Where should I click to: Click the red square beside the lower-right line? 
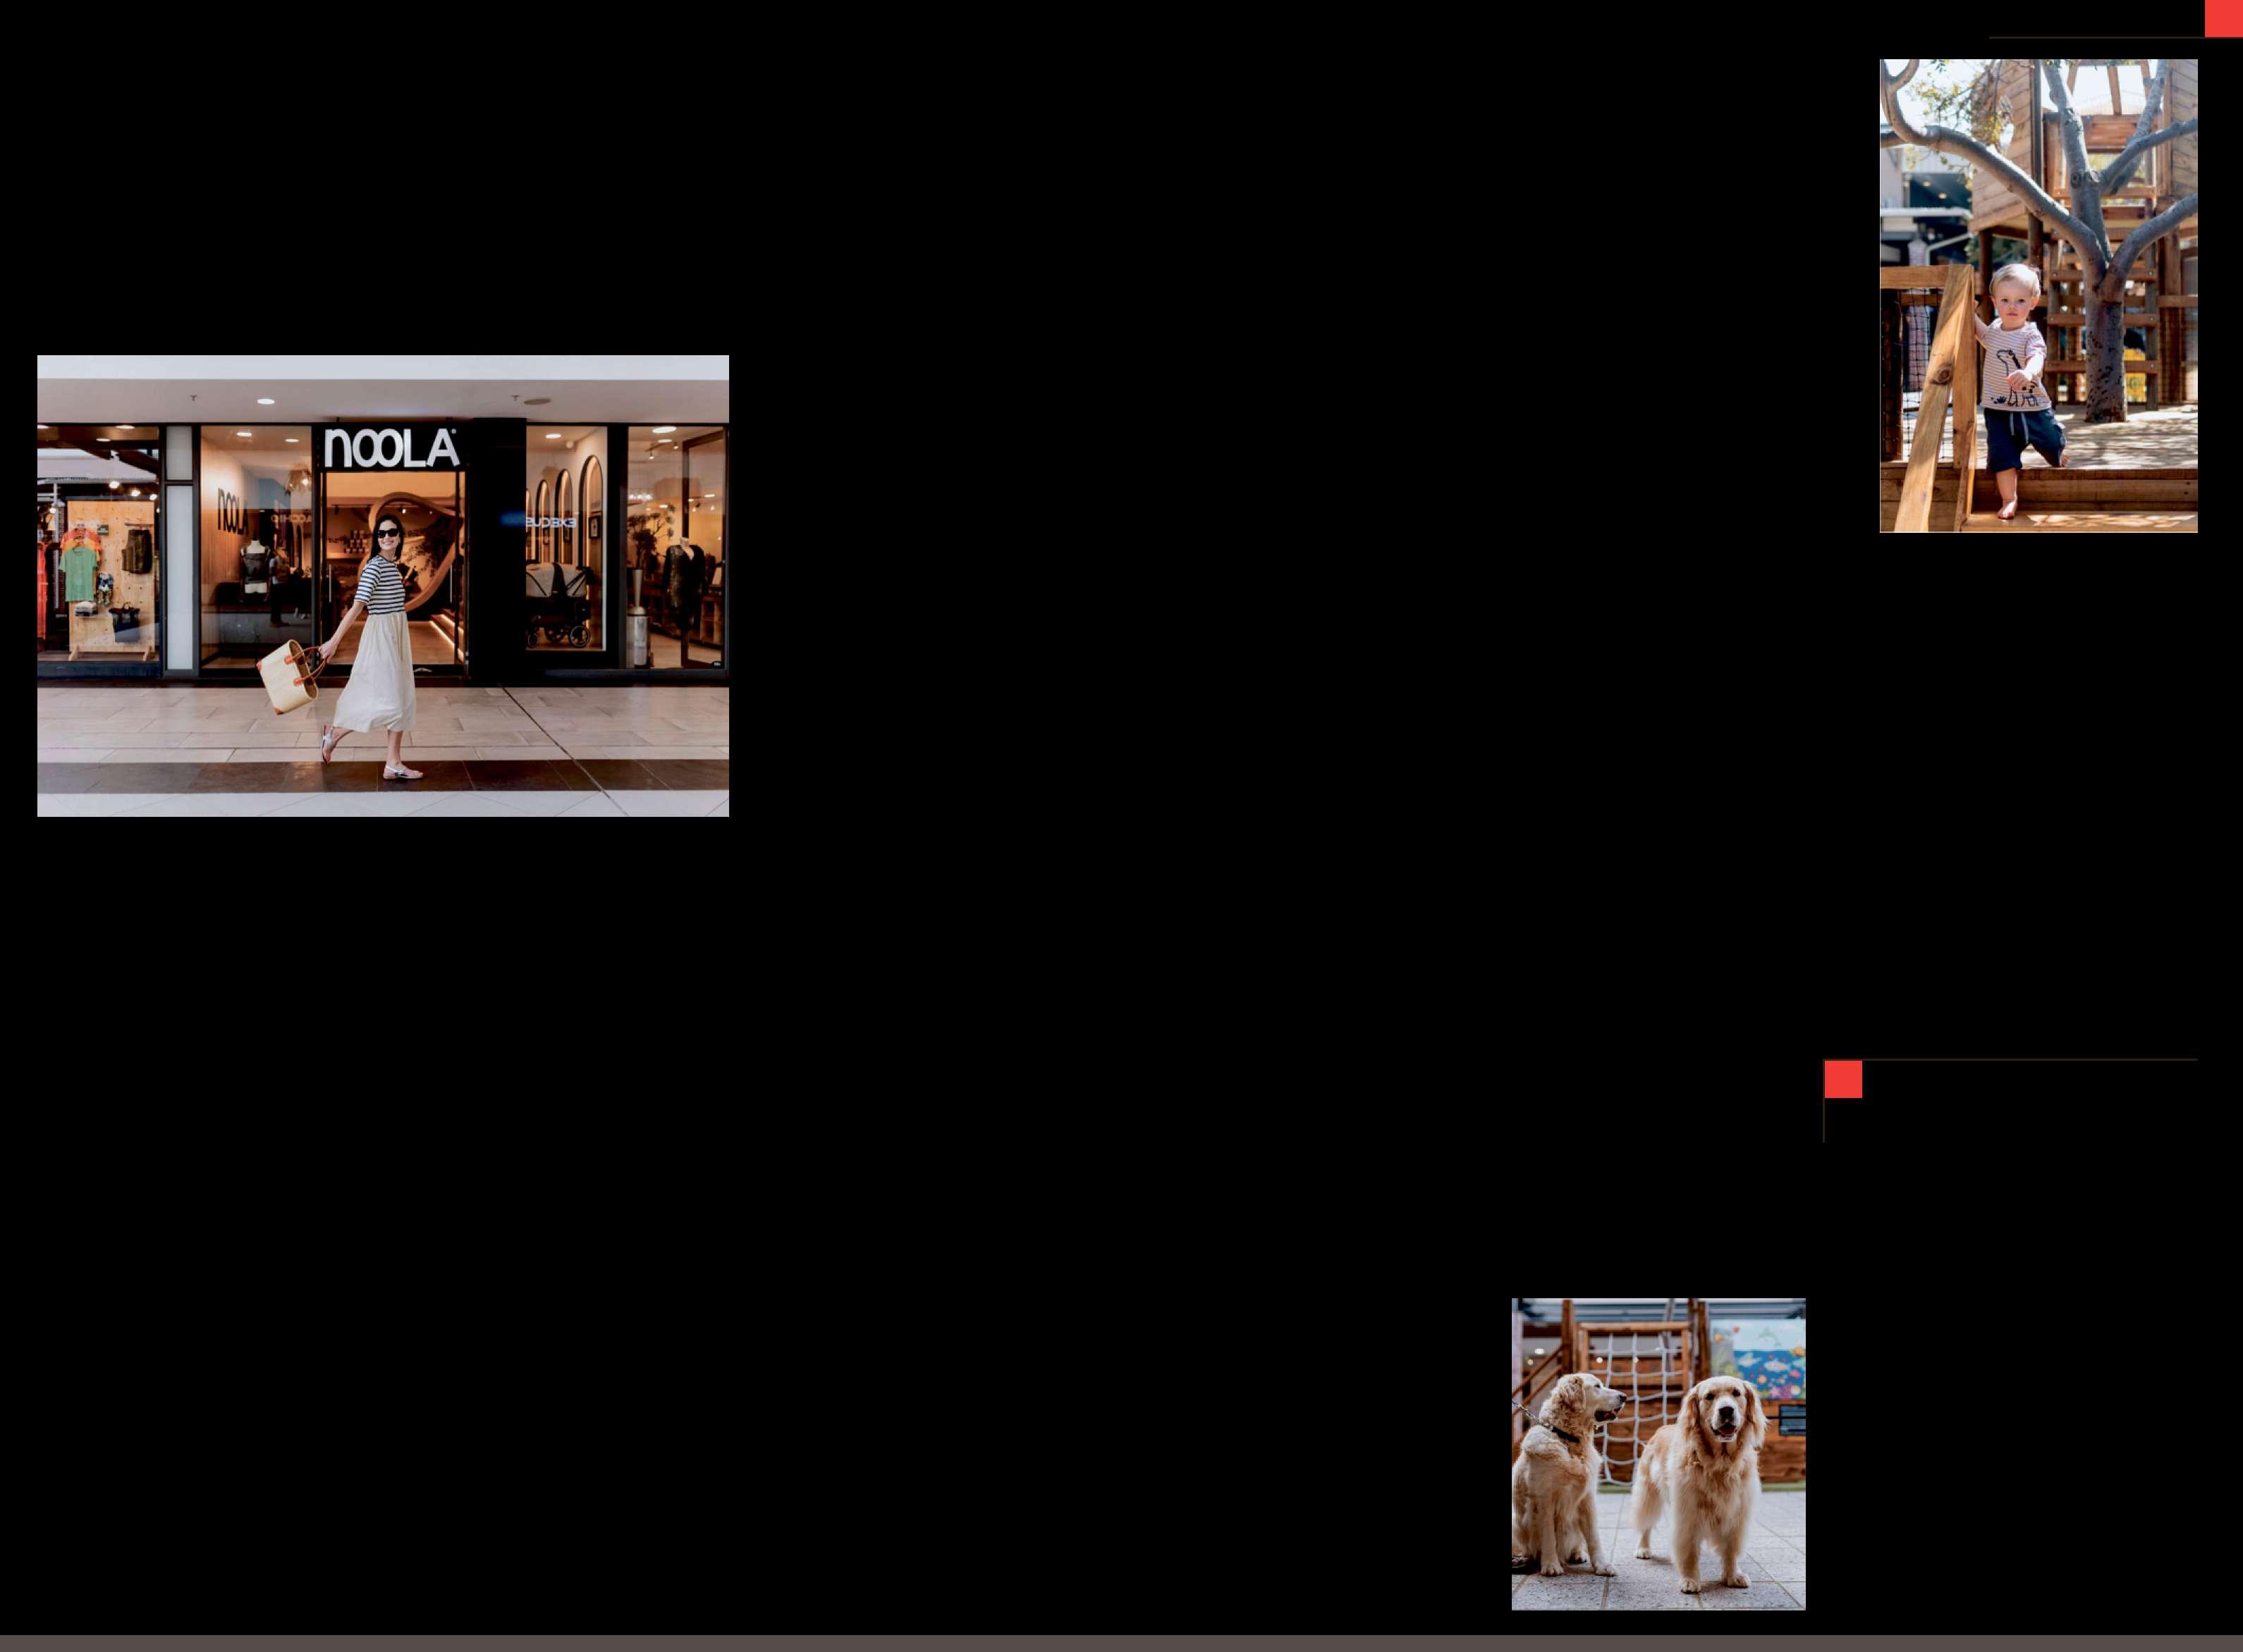pos(1842,1080)
